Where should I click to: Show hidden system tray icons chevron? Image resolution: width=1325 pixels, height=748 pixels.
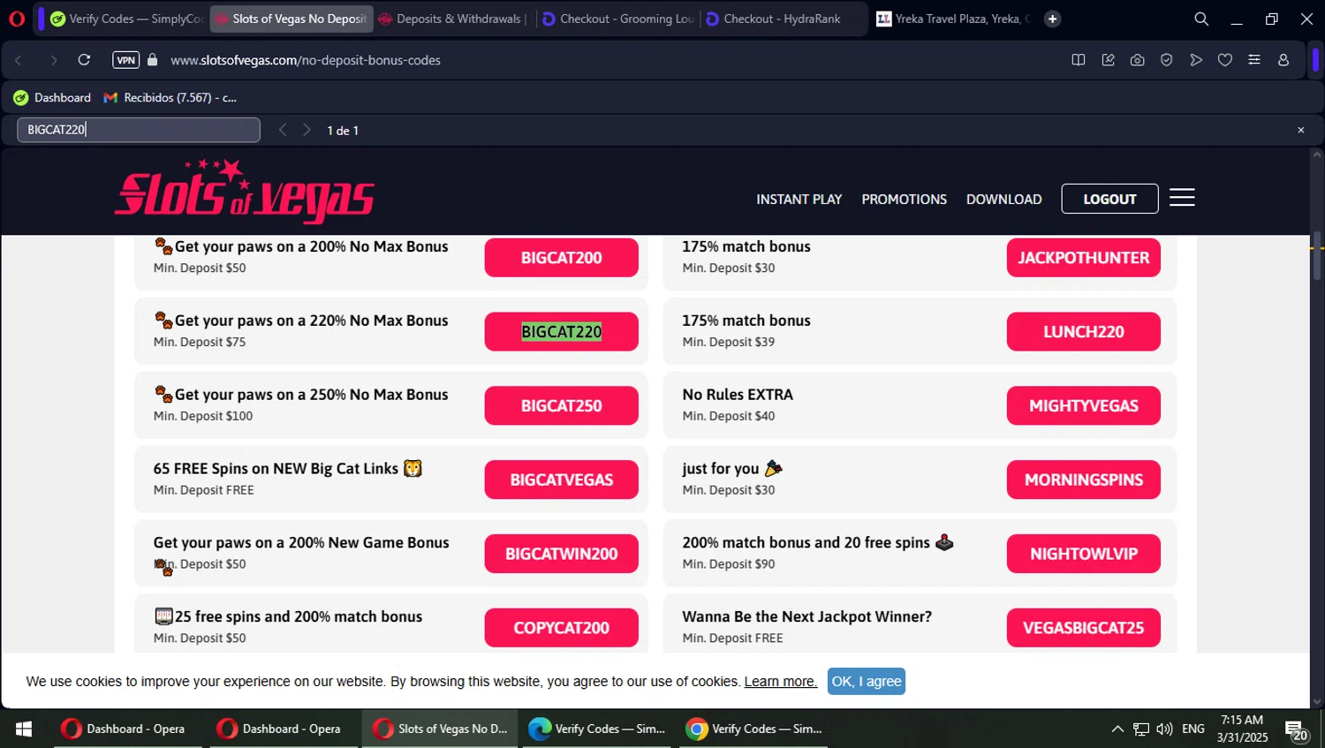1117,729
